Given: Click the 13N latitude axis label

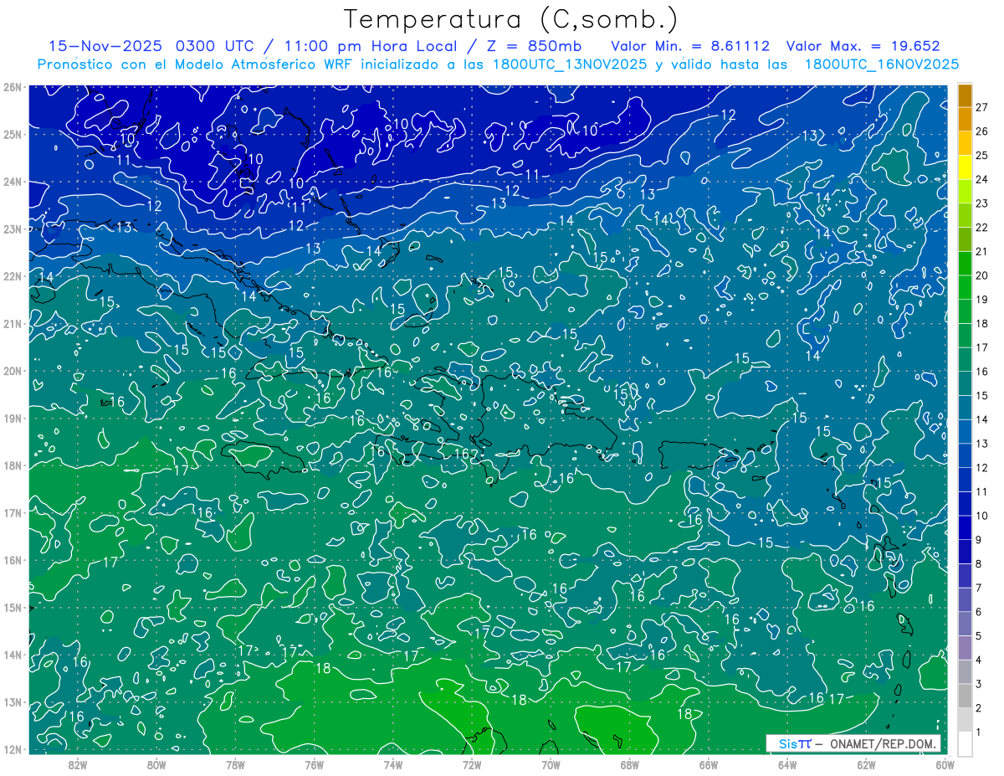Looking at the screenshot, I should click(x=12, y=701).
